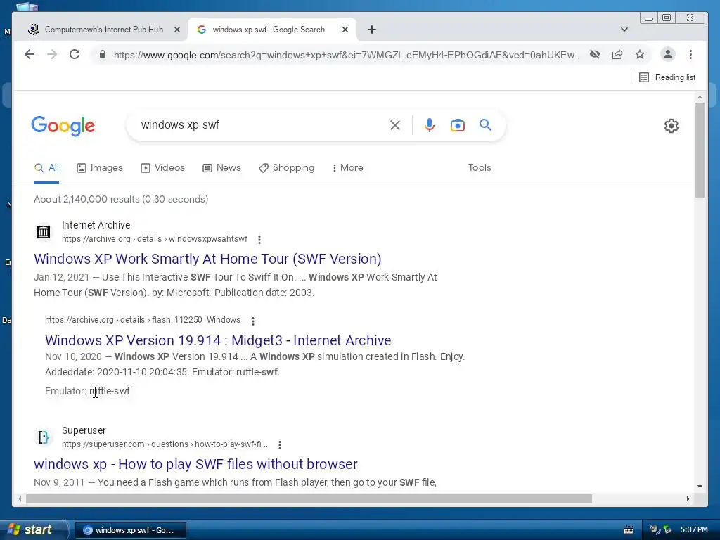
Task: Switch to Images results
Action: tap(100, 168)
